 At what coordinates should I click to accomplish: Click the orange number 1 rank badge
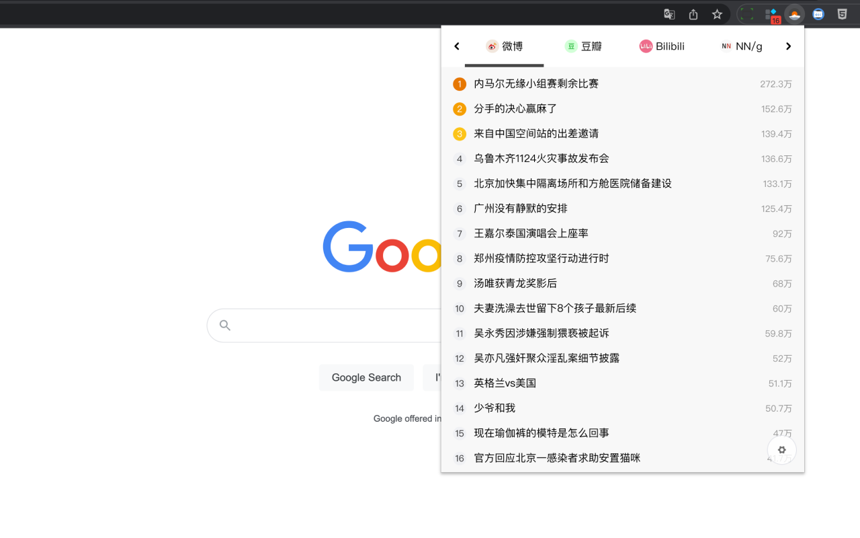(x=460, y=84)
